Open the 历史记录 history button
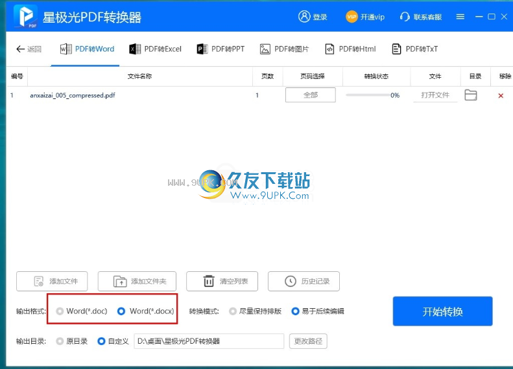The width and height of the screenshot is (513, 369). pos(304,281)
